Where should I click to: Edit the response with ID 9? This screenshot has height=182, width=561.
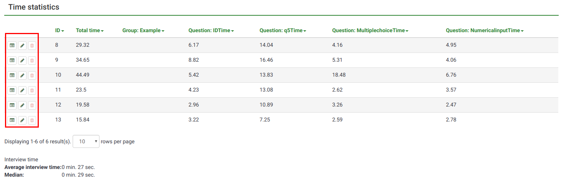(x=22, y=61)
